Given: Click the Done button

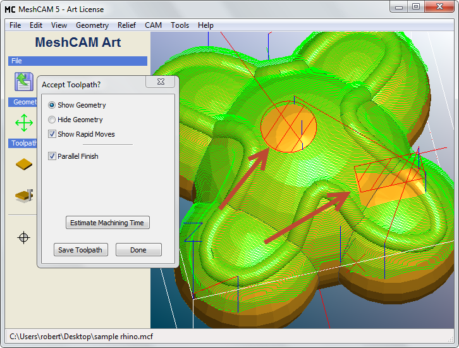Looking at the screenshot, I should pos(138,250).
